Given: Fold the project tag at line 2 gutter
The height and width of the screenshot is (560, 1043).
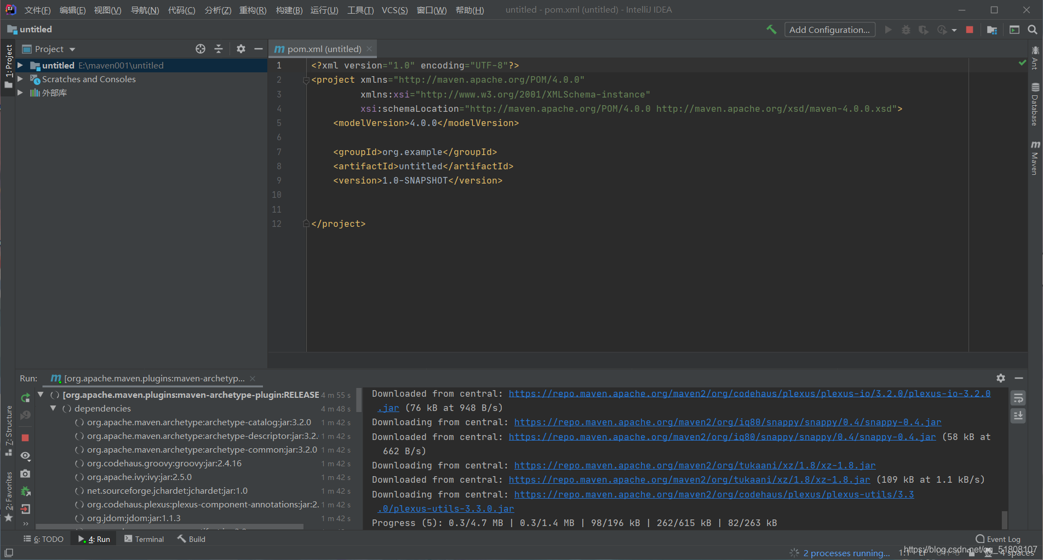Looking at the screenshot, I should [306, 80].
